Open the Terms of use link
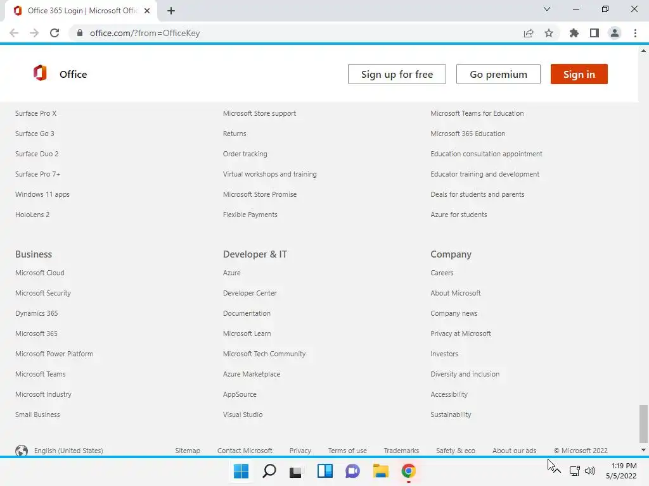 347,451
